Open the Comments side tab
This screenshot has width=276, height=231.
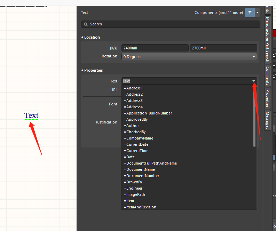[x=268, y=75]
